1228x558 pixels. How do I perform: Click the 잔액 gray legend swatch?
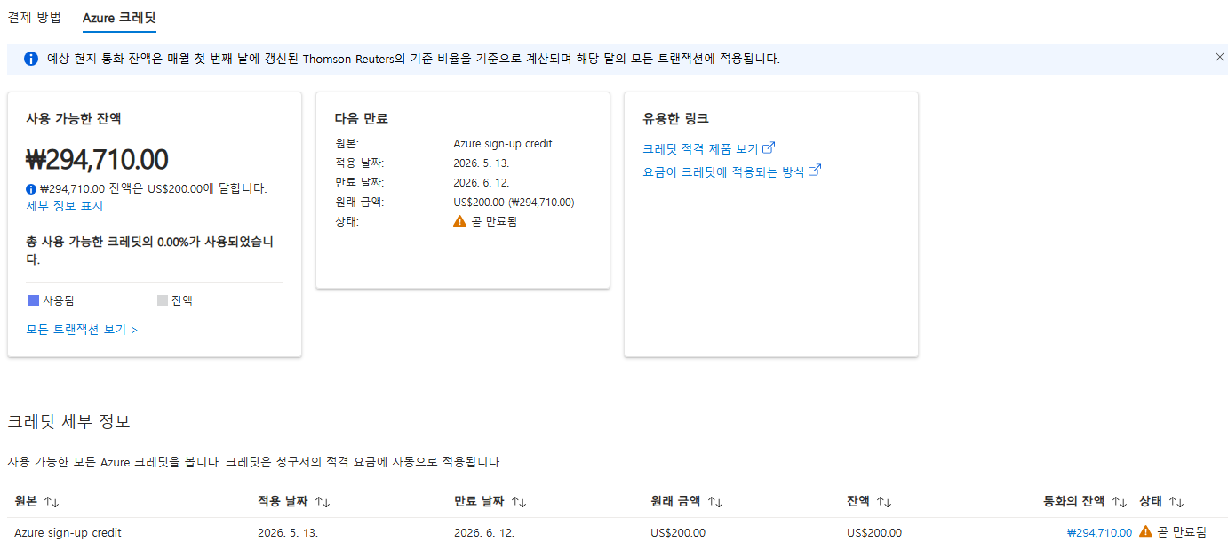pyautogui.click(x=162, y=300)
